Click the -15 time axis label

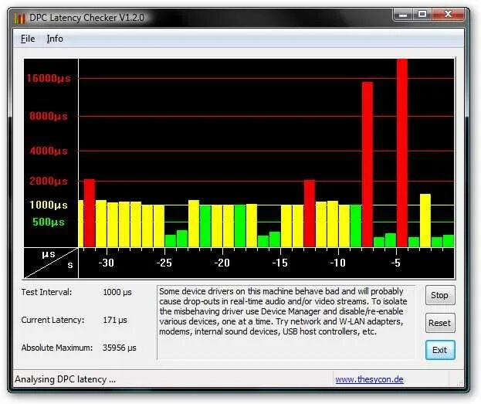point(279,263)
